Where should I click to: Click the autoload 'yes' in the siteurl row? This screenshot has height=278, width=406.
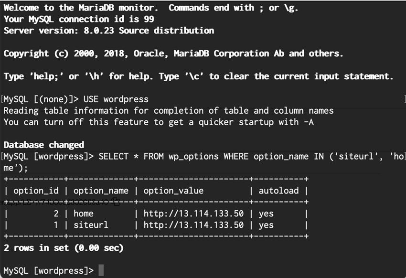tap(266, 225)
